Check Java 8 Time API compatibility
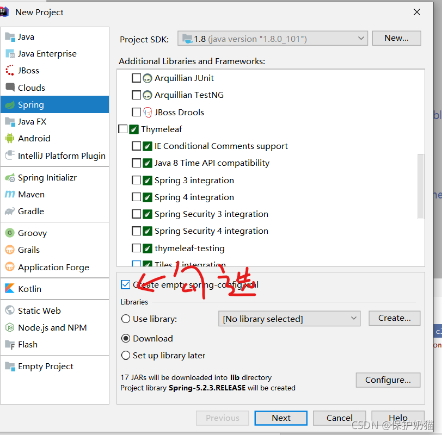Image resolution: width=442 pixels, height=435 pixels. pyautogui.click(x=137, y=163)
